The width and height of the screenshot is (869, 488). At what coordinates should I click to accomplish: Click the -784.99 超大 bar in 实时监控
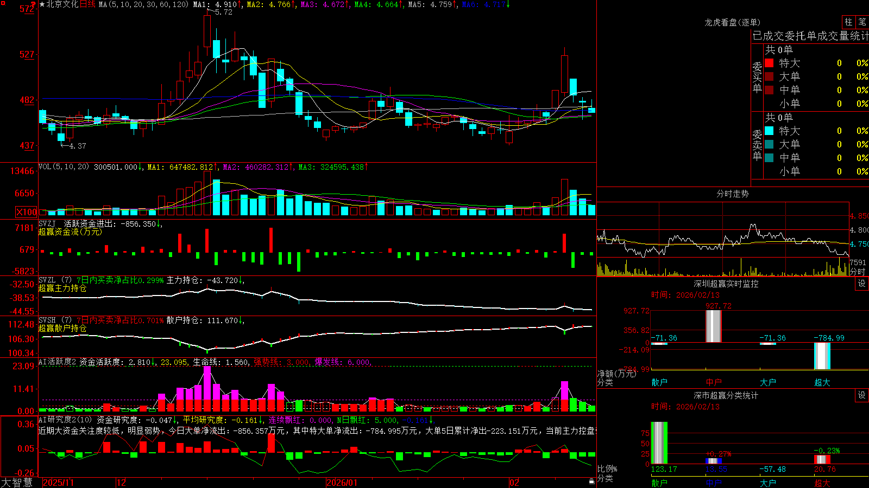[822, 356]
